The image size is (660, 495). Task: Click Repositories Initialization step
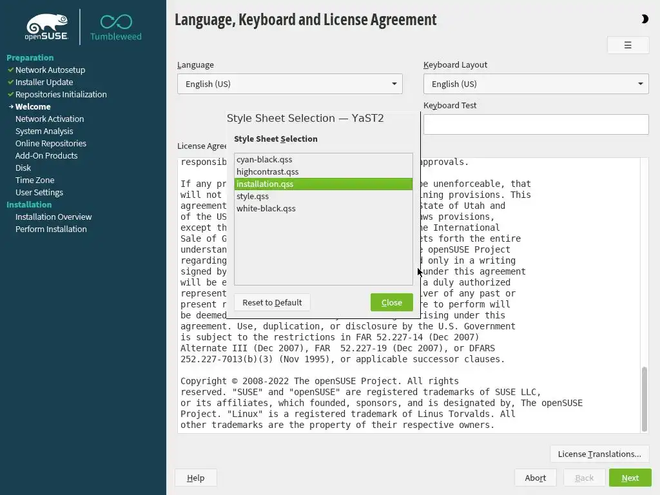[x=61, y=94]
